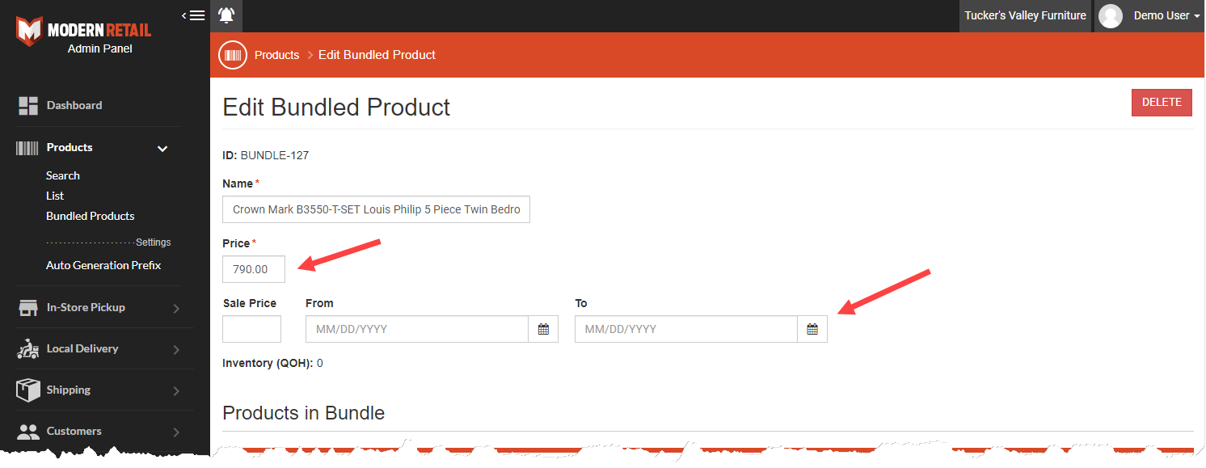Image resolution: width=1206 pixels, height=468 pixels.
Task: Click the Products in Bundle heading
Action: pos(303,413)
